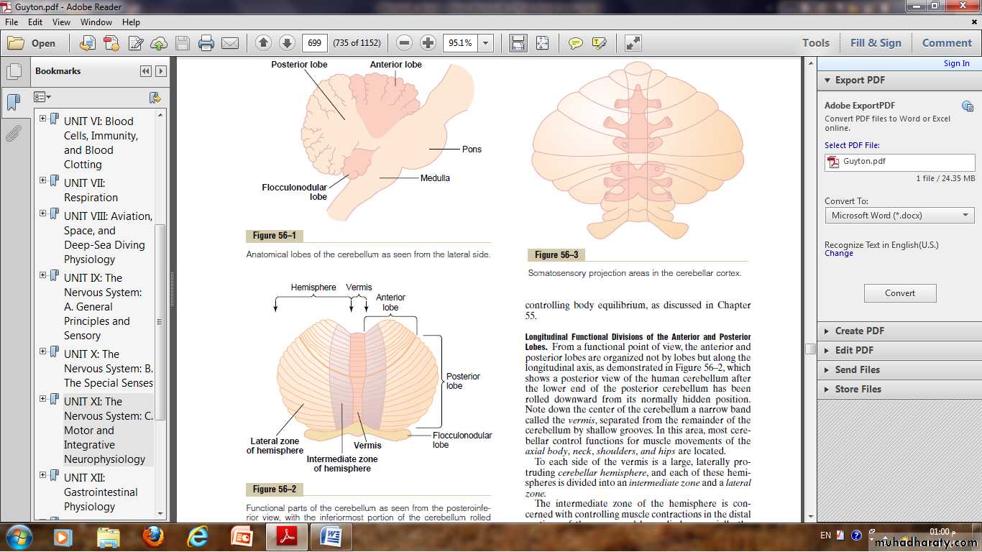
Task: Add a sticky note comment
Action: point(575,43)
